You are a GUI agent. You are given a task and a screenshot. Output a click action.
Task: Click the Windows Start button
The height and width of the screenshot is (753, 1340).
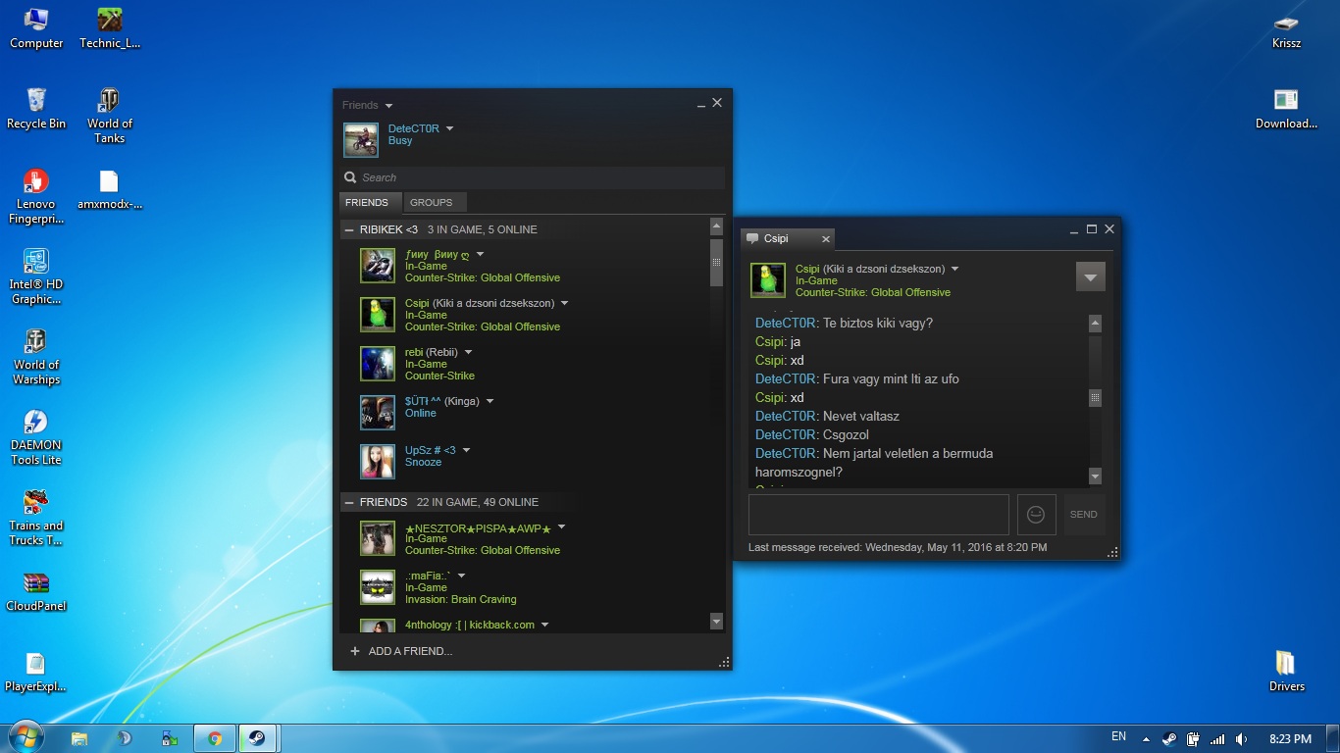pyautogui.click(x=25, y=737)
